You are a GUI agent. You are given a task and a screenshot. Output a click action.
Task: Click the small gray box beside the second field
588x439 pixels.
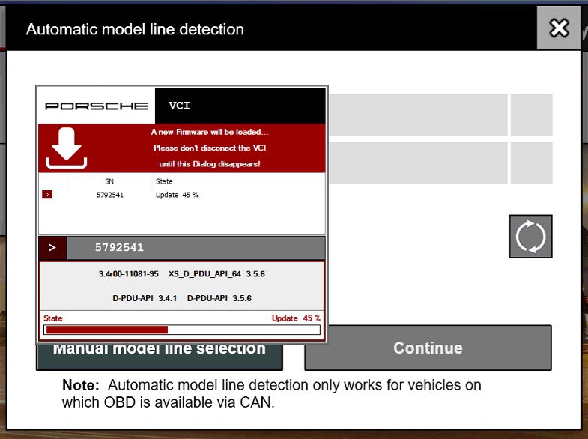[531, 163]
